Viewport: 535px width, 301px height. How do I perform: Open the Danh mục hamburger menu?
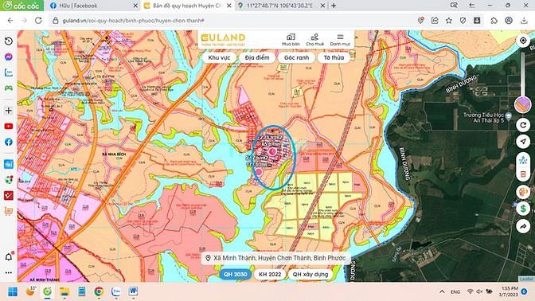pos(340,40)
